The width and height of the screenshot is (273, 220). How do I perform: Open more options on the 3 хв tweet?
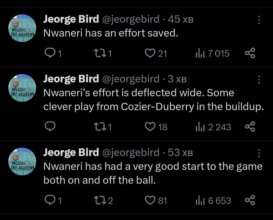(x=259, y=79)
